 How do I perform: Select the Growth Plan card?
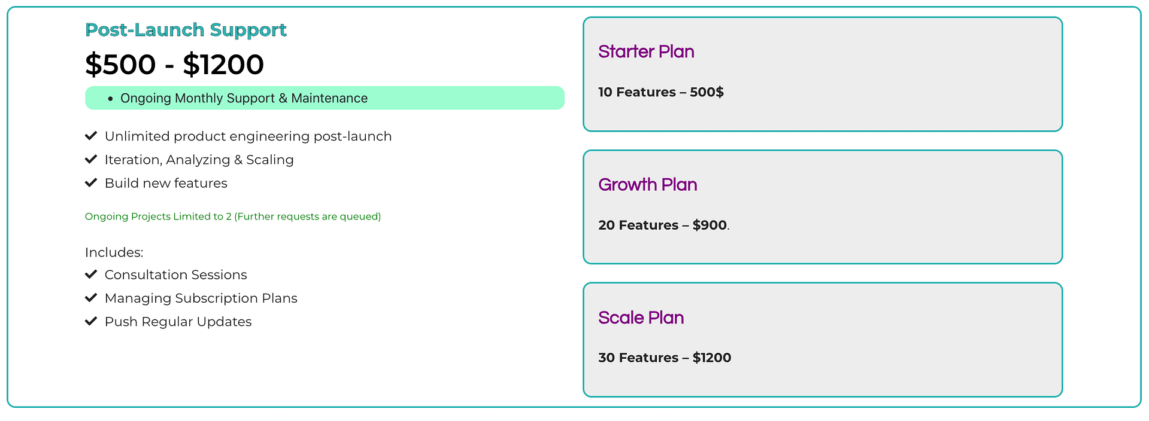pos(822,207)
